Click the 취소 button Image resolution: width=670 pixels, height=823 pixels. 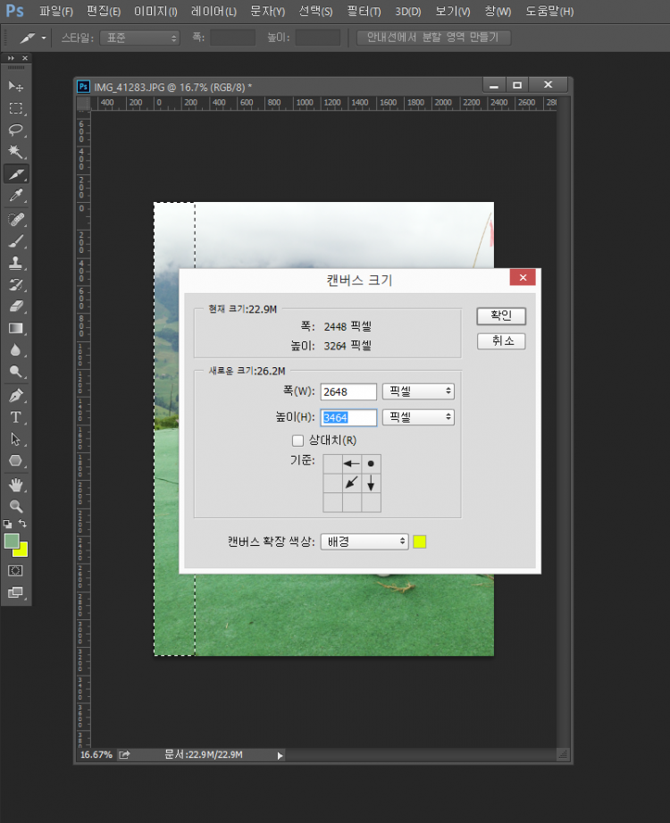point(501,341)
